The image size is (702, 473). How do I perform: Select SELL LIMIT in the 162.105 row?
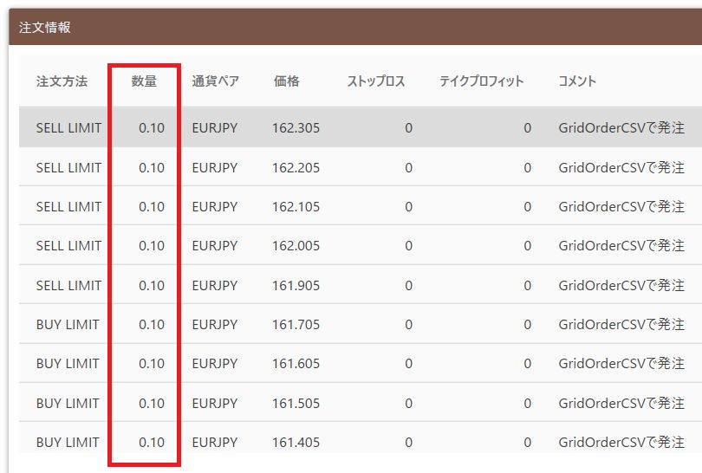pyautogui.click(x=69, y=207)
